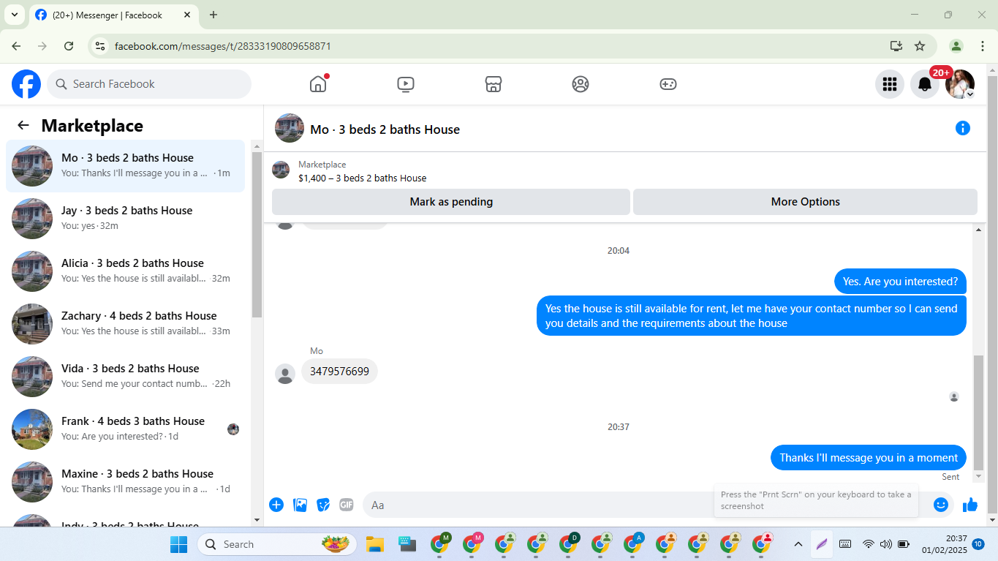This screenshot has height=561, width=998.
Task: Click the Windows taskbar Search box
Action: pyautogui.click(x=277, y=544)
